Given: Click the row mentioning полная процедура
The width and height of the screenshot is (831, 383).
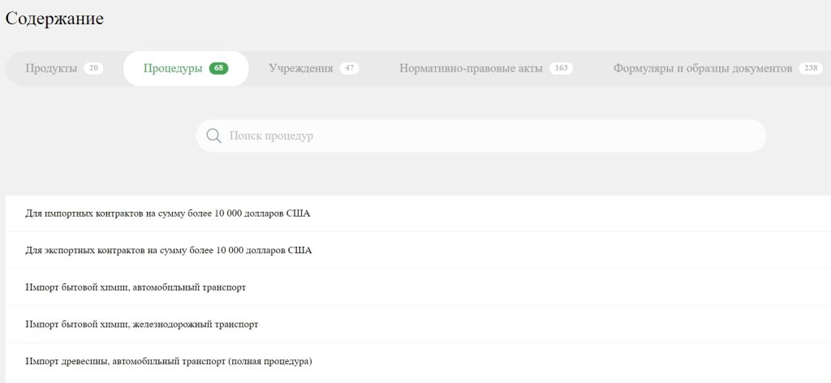Looking at the screenshot, I should (418, 362).
